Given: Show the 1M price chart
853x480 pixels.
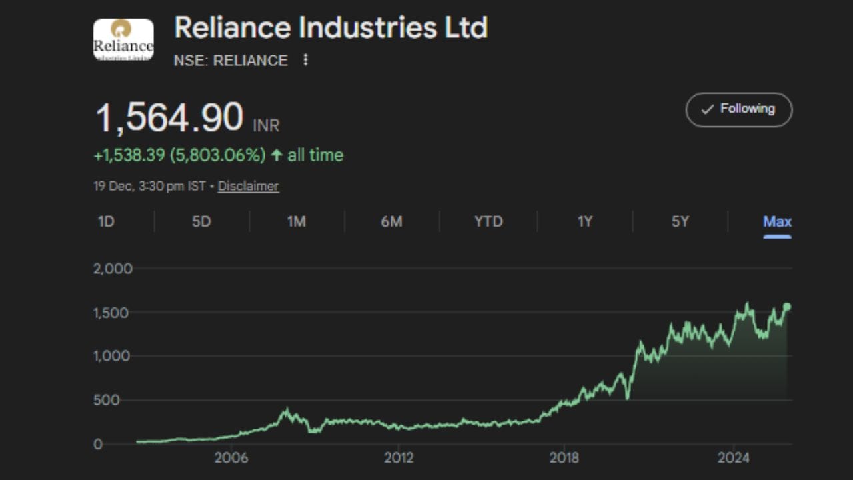Looking at the screenshot, I should pos(296,221).
